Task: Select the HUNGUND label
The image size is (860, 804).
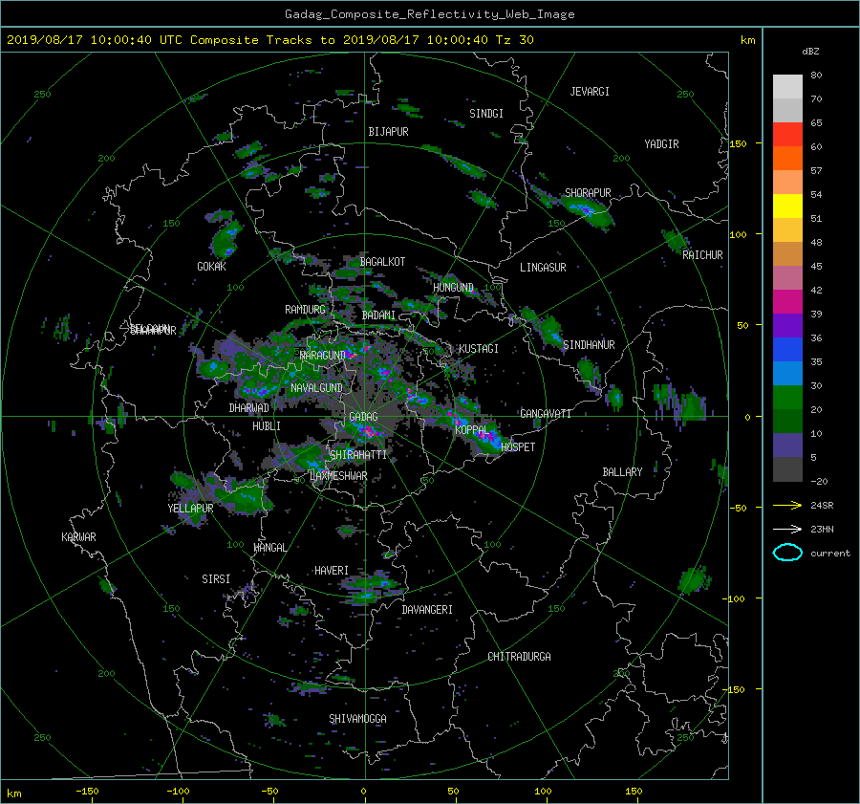Action: point(453,288)
